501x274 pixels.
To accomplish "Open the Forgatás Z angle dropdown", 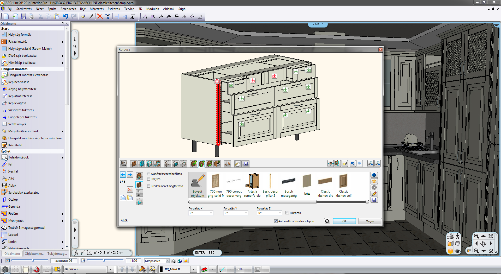I will 279,213.
